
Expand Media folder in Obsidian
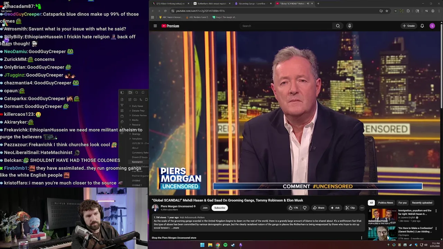tap(135, 120)
